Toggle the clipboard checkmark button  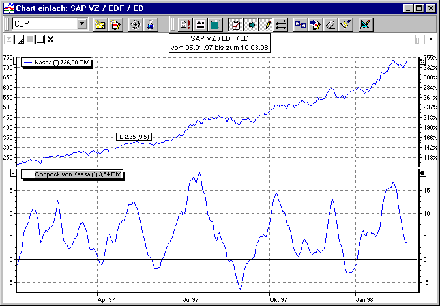coord(235,25)
